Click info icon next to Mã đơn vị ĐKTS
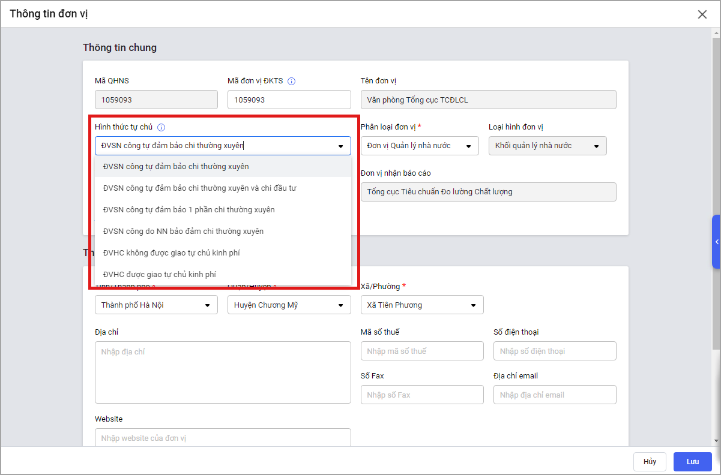 292,81
